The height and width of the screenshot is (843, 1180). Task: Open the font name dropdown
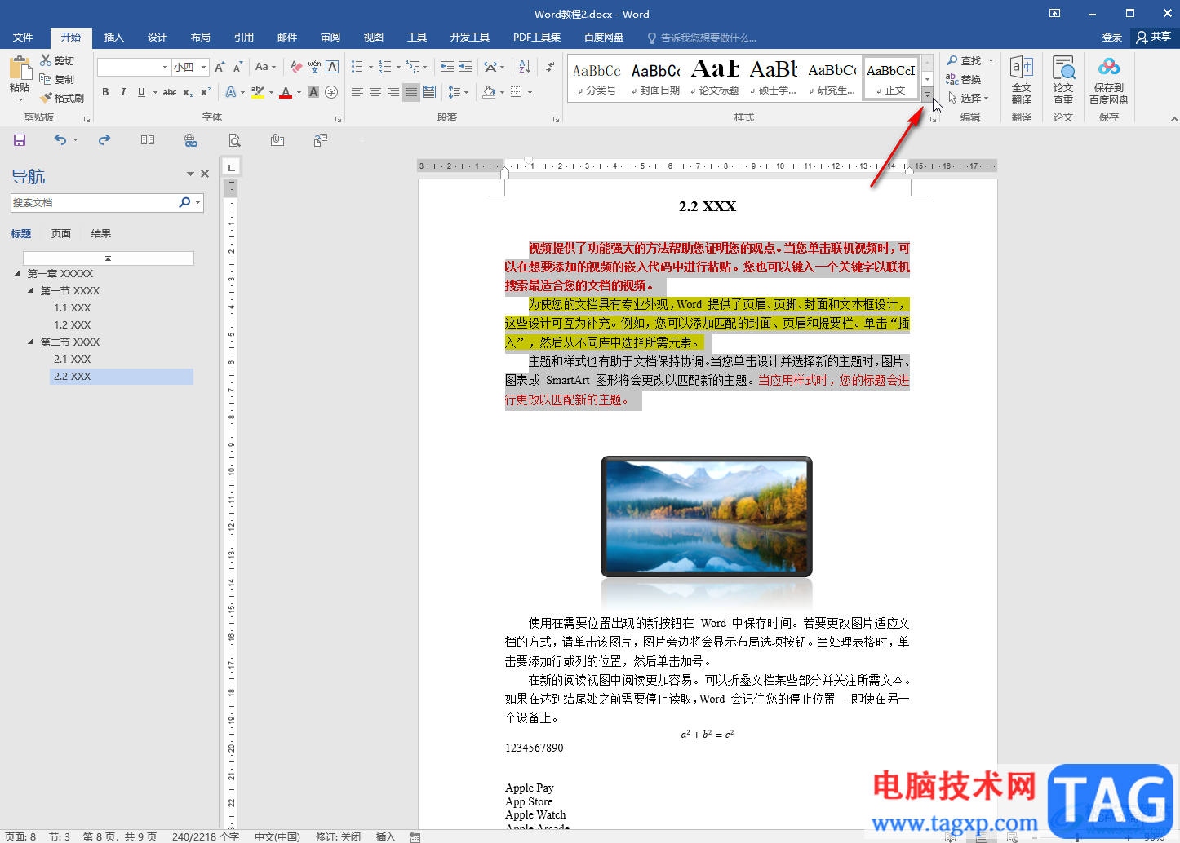tap(165, 67)
